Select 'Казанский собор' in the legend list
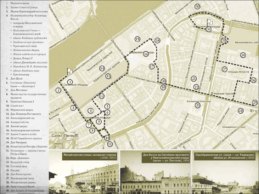This screenshot has width=259, height=194. (x=20, y=162)
